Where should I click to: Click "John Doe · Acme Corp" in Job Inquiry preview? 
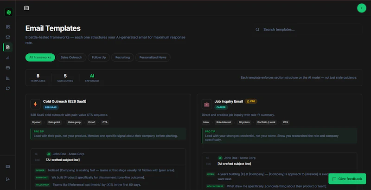coord(240,158)
